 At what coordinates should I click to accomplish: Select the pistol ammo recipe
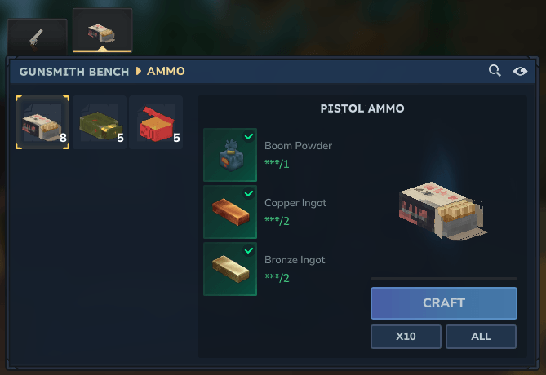click(x=42, y=122)
